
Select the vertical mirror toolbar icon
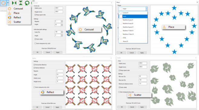(21, 3)
